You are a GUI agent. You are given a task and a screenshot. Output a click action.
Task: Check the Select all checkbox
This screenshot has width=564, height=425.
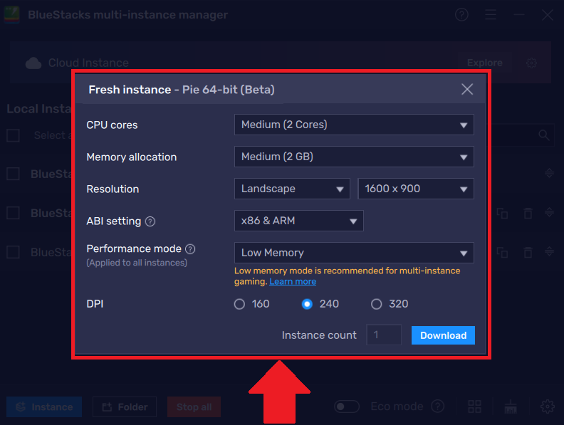pyautogui.click(x=14, y=135)
